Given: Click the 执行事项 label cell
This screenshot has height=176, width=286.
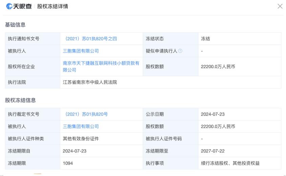Looking at the screenshot, I should pyautogui.click(x=171, y=163).
